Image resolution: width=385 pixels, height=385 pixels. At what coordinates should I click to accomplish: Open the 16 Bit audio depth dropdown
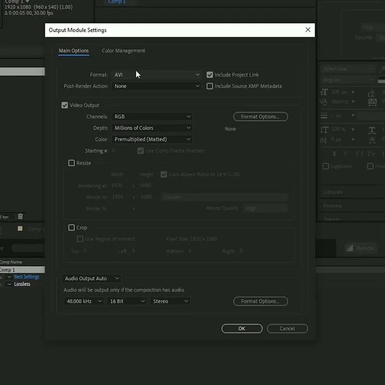point(127,301)
